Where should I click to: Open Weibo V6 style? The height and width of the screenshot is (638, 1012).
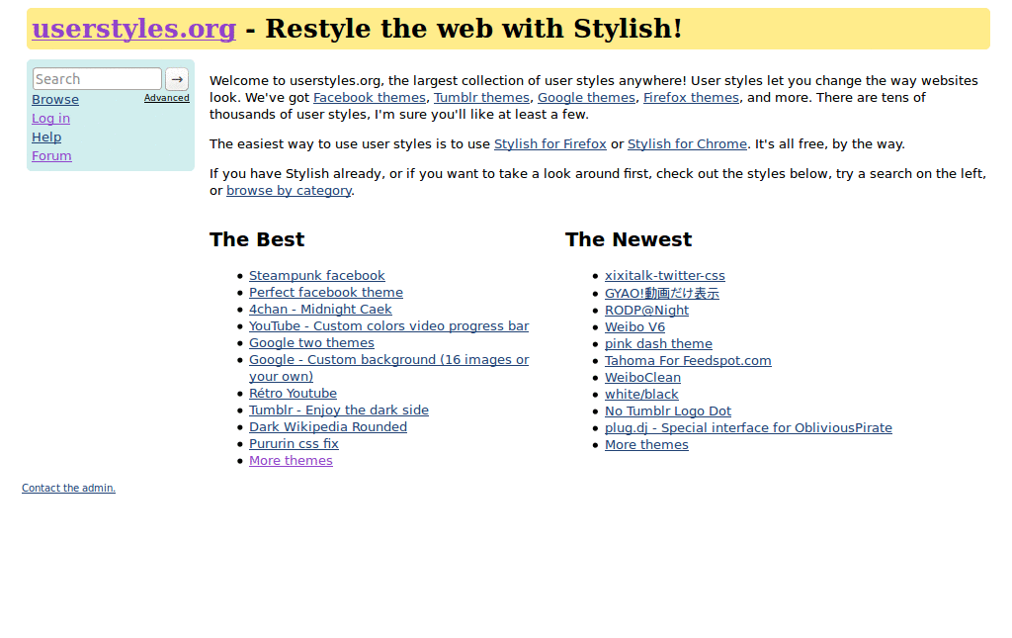pyautogui.click(x=634, y=326)
